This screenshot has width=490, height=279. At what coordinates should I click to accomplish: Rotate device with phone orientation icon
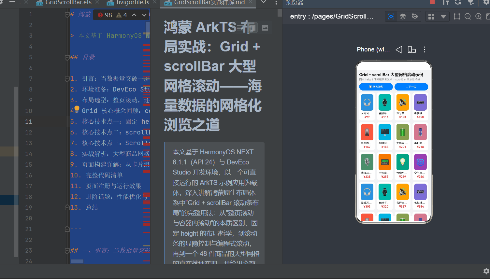tap(412, 49)
